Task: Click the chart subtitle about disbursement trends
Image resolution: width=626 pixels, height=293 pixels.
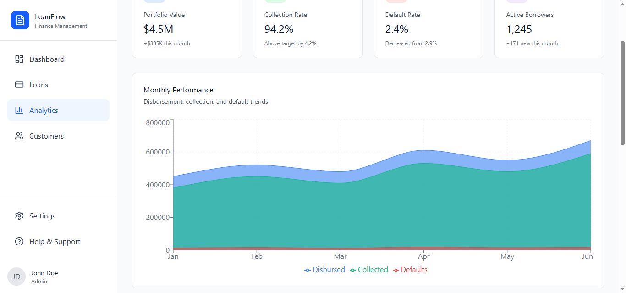Action: click(x=206, y=101)
